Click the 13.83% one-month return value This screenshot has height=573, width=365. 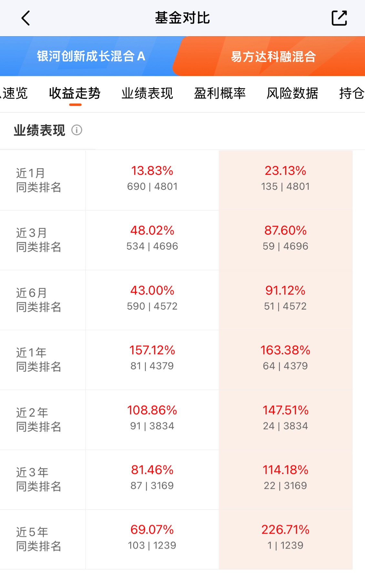click(152, 170)
